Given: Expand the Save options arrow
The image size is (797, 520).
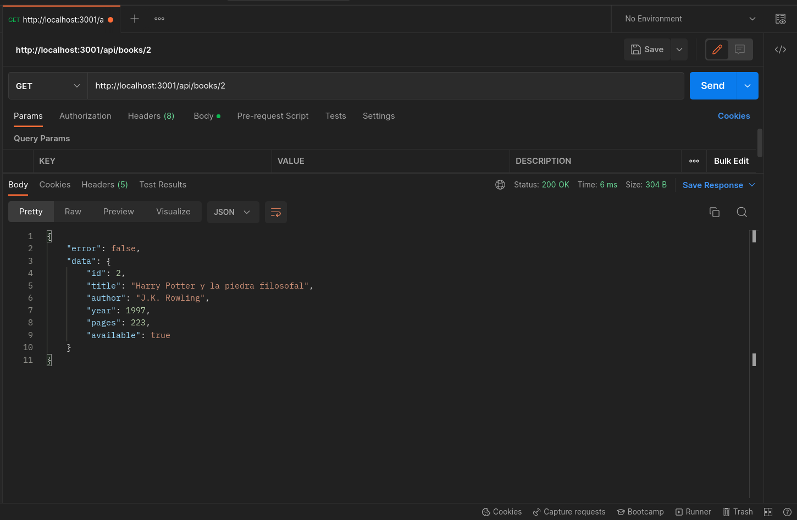Looking at the screenshot, I should (x=679, y=49).
